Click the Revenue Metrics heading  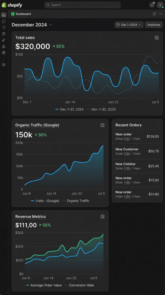31,217
